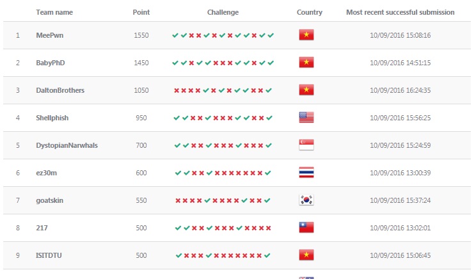Click MeePwn's first green challenge checkmark
The width and height of the screenshot is (476, 279).
pyautogui.click(x=175, y=35)
